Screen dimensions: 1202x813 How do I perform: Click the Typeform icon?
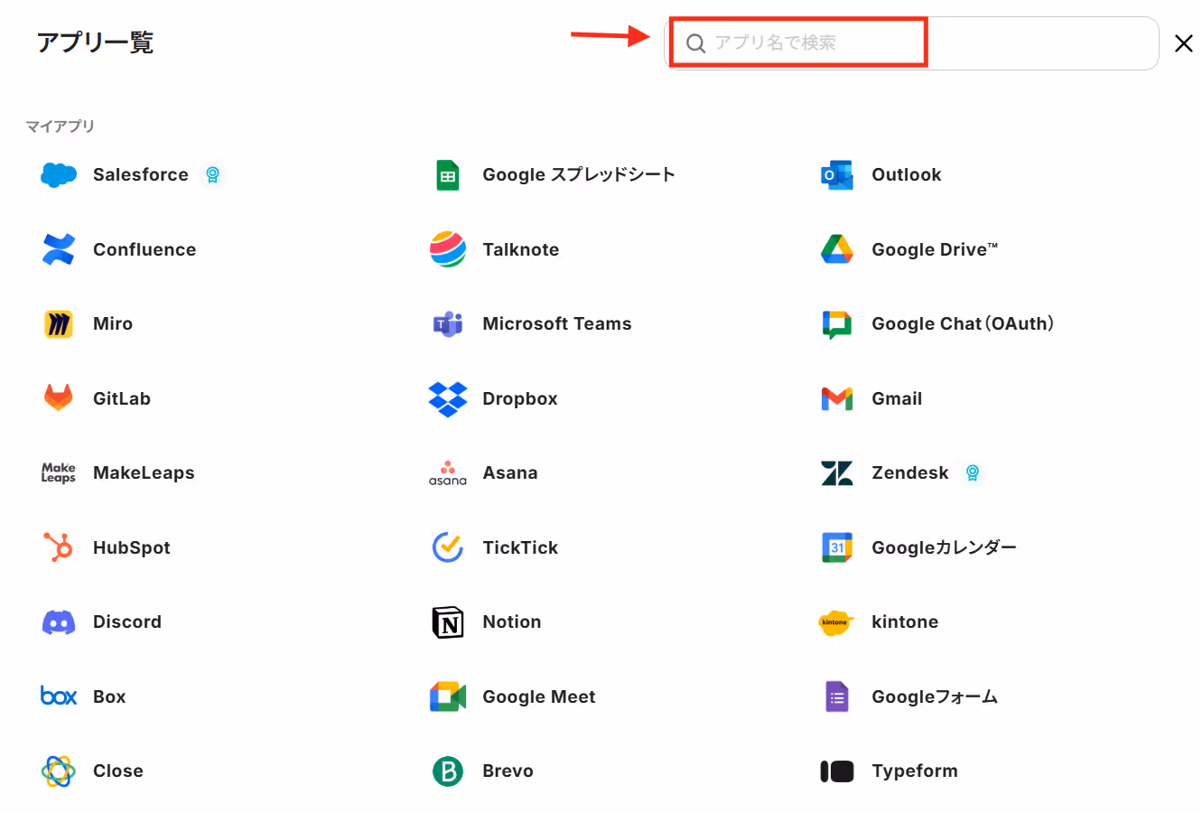(x=837, y=771)
